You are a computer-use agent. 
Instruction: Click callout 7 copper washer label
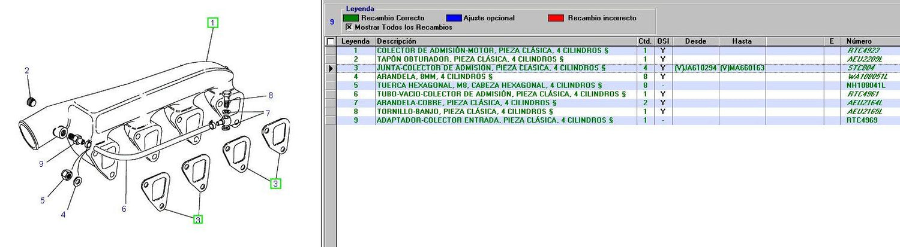point(268,113)
